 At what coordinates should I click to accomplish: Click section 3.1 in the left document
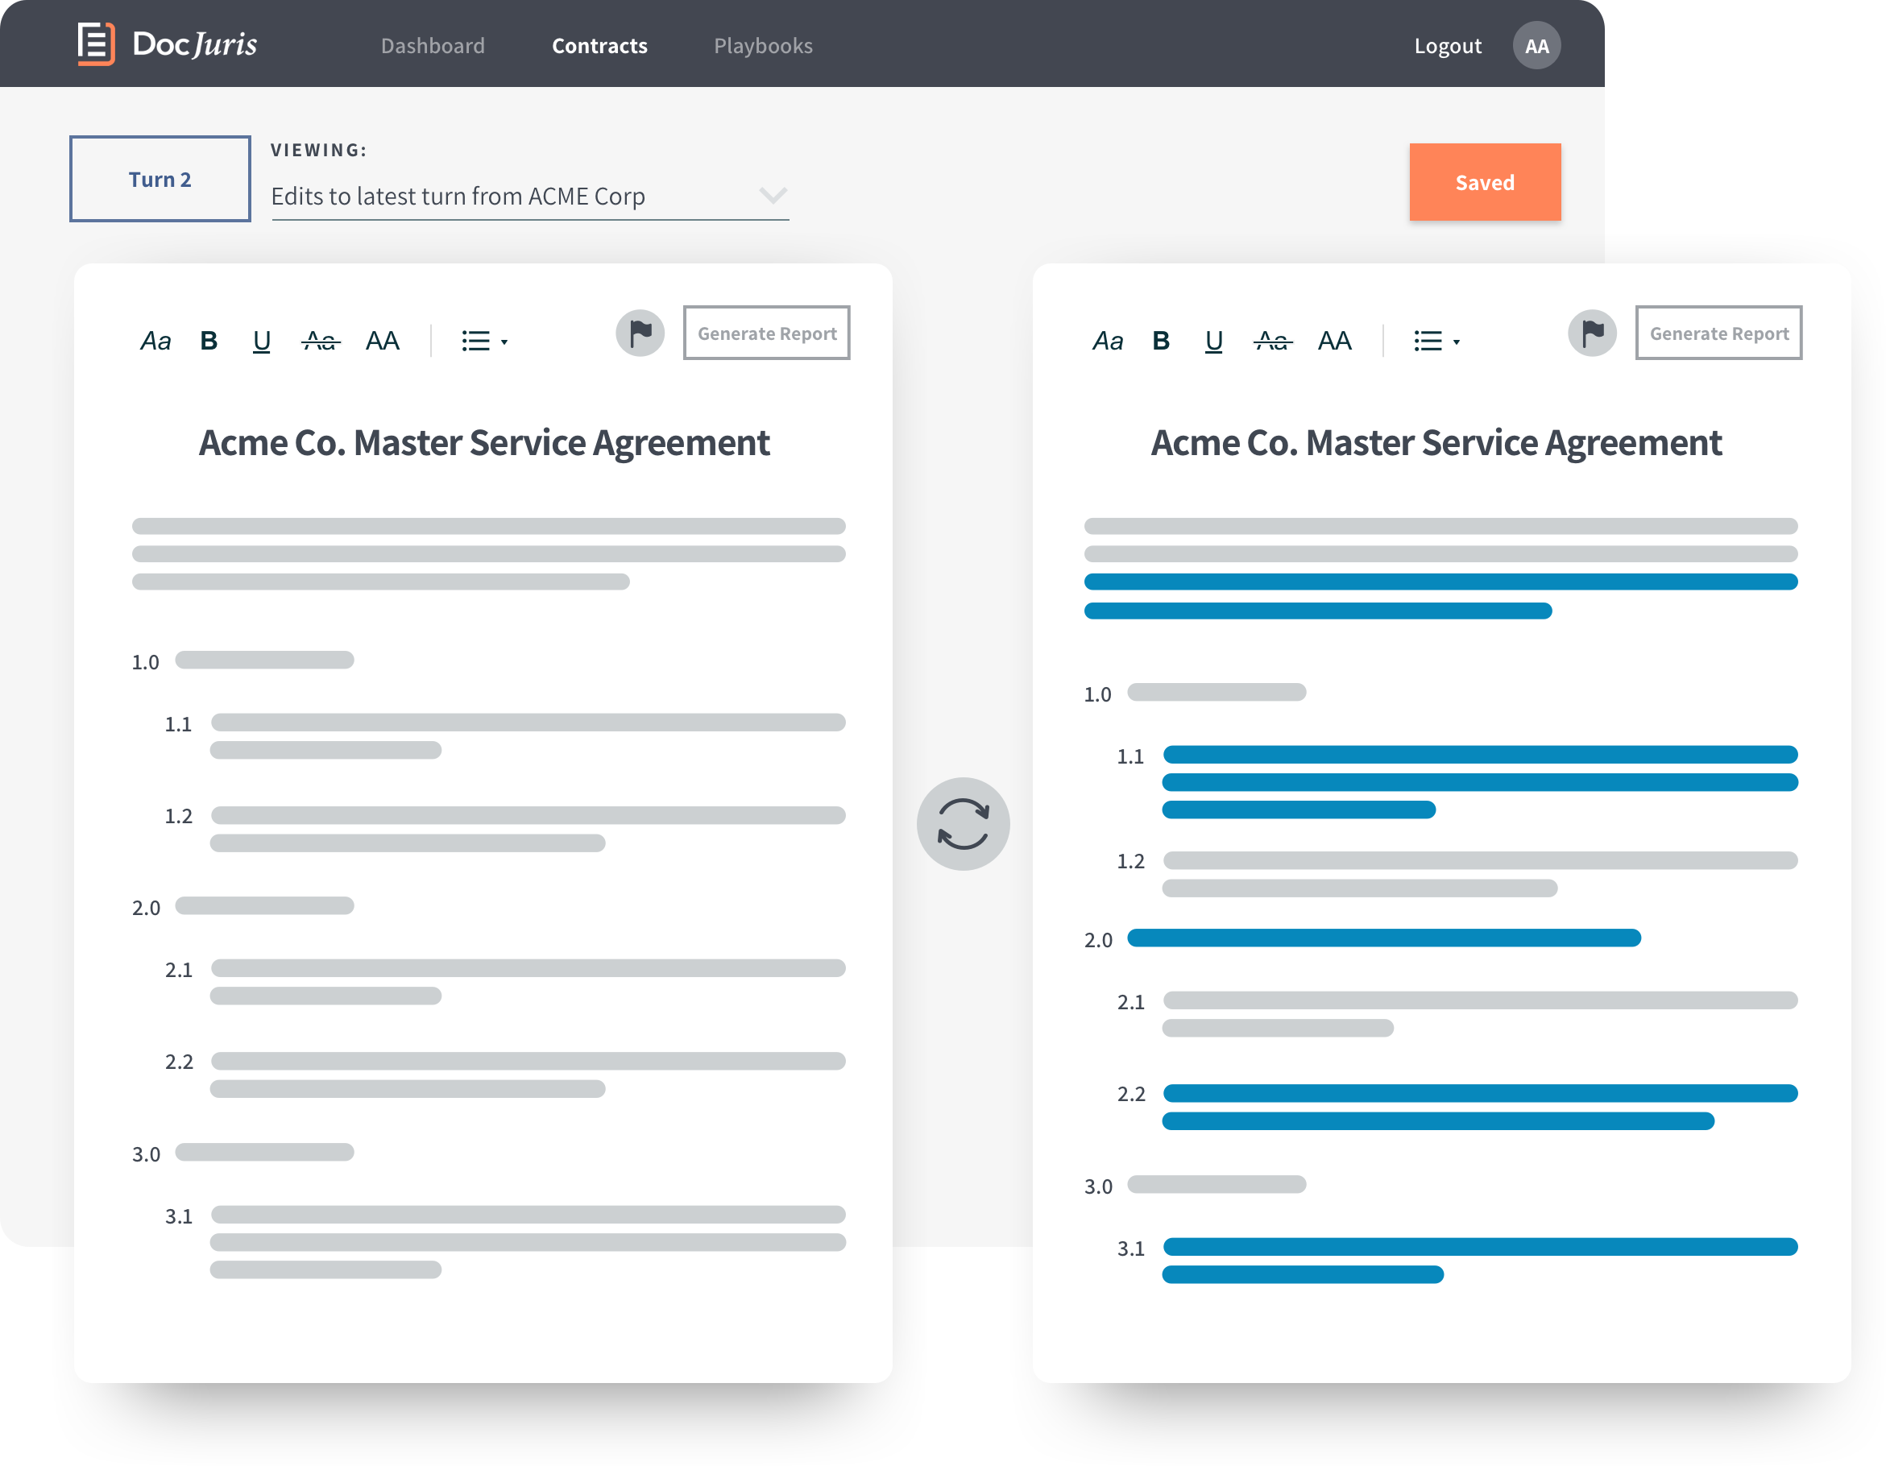click(505, 1241)
